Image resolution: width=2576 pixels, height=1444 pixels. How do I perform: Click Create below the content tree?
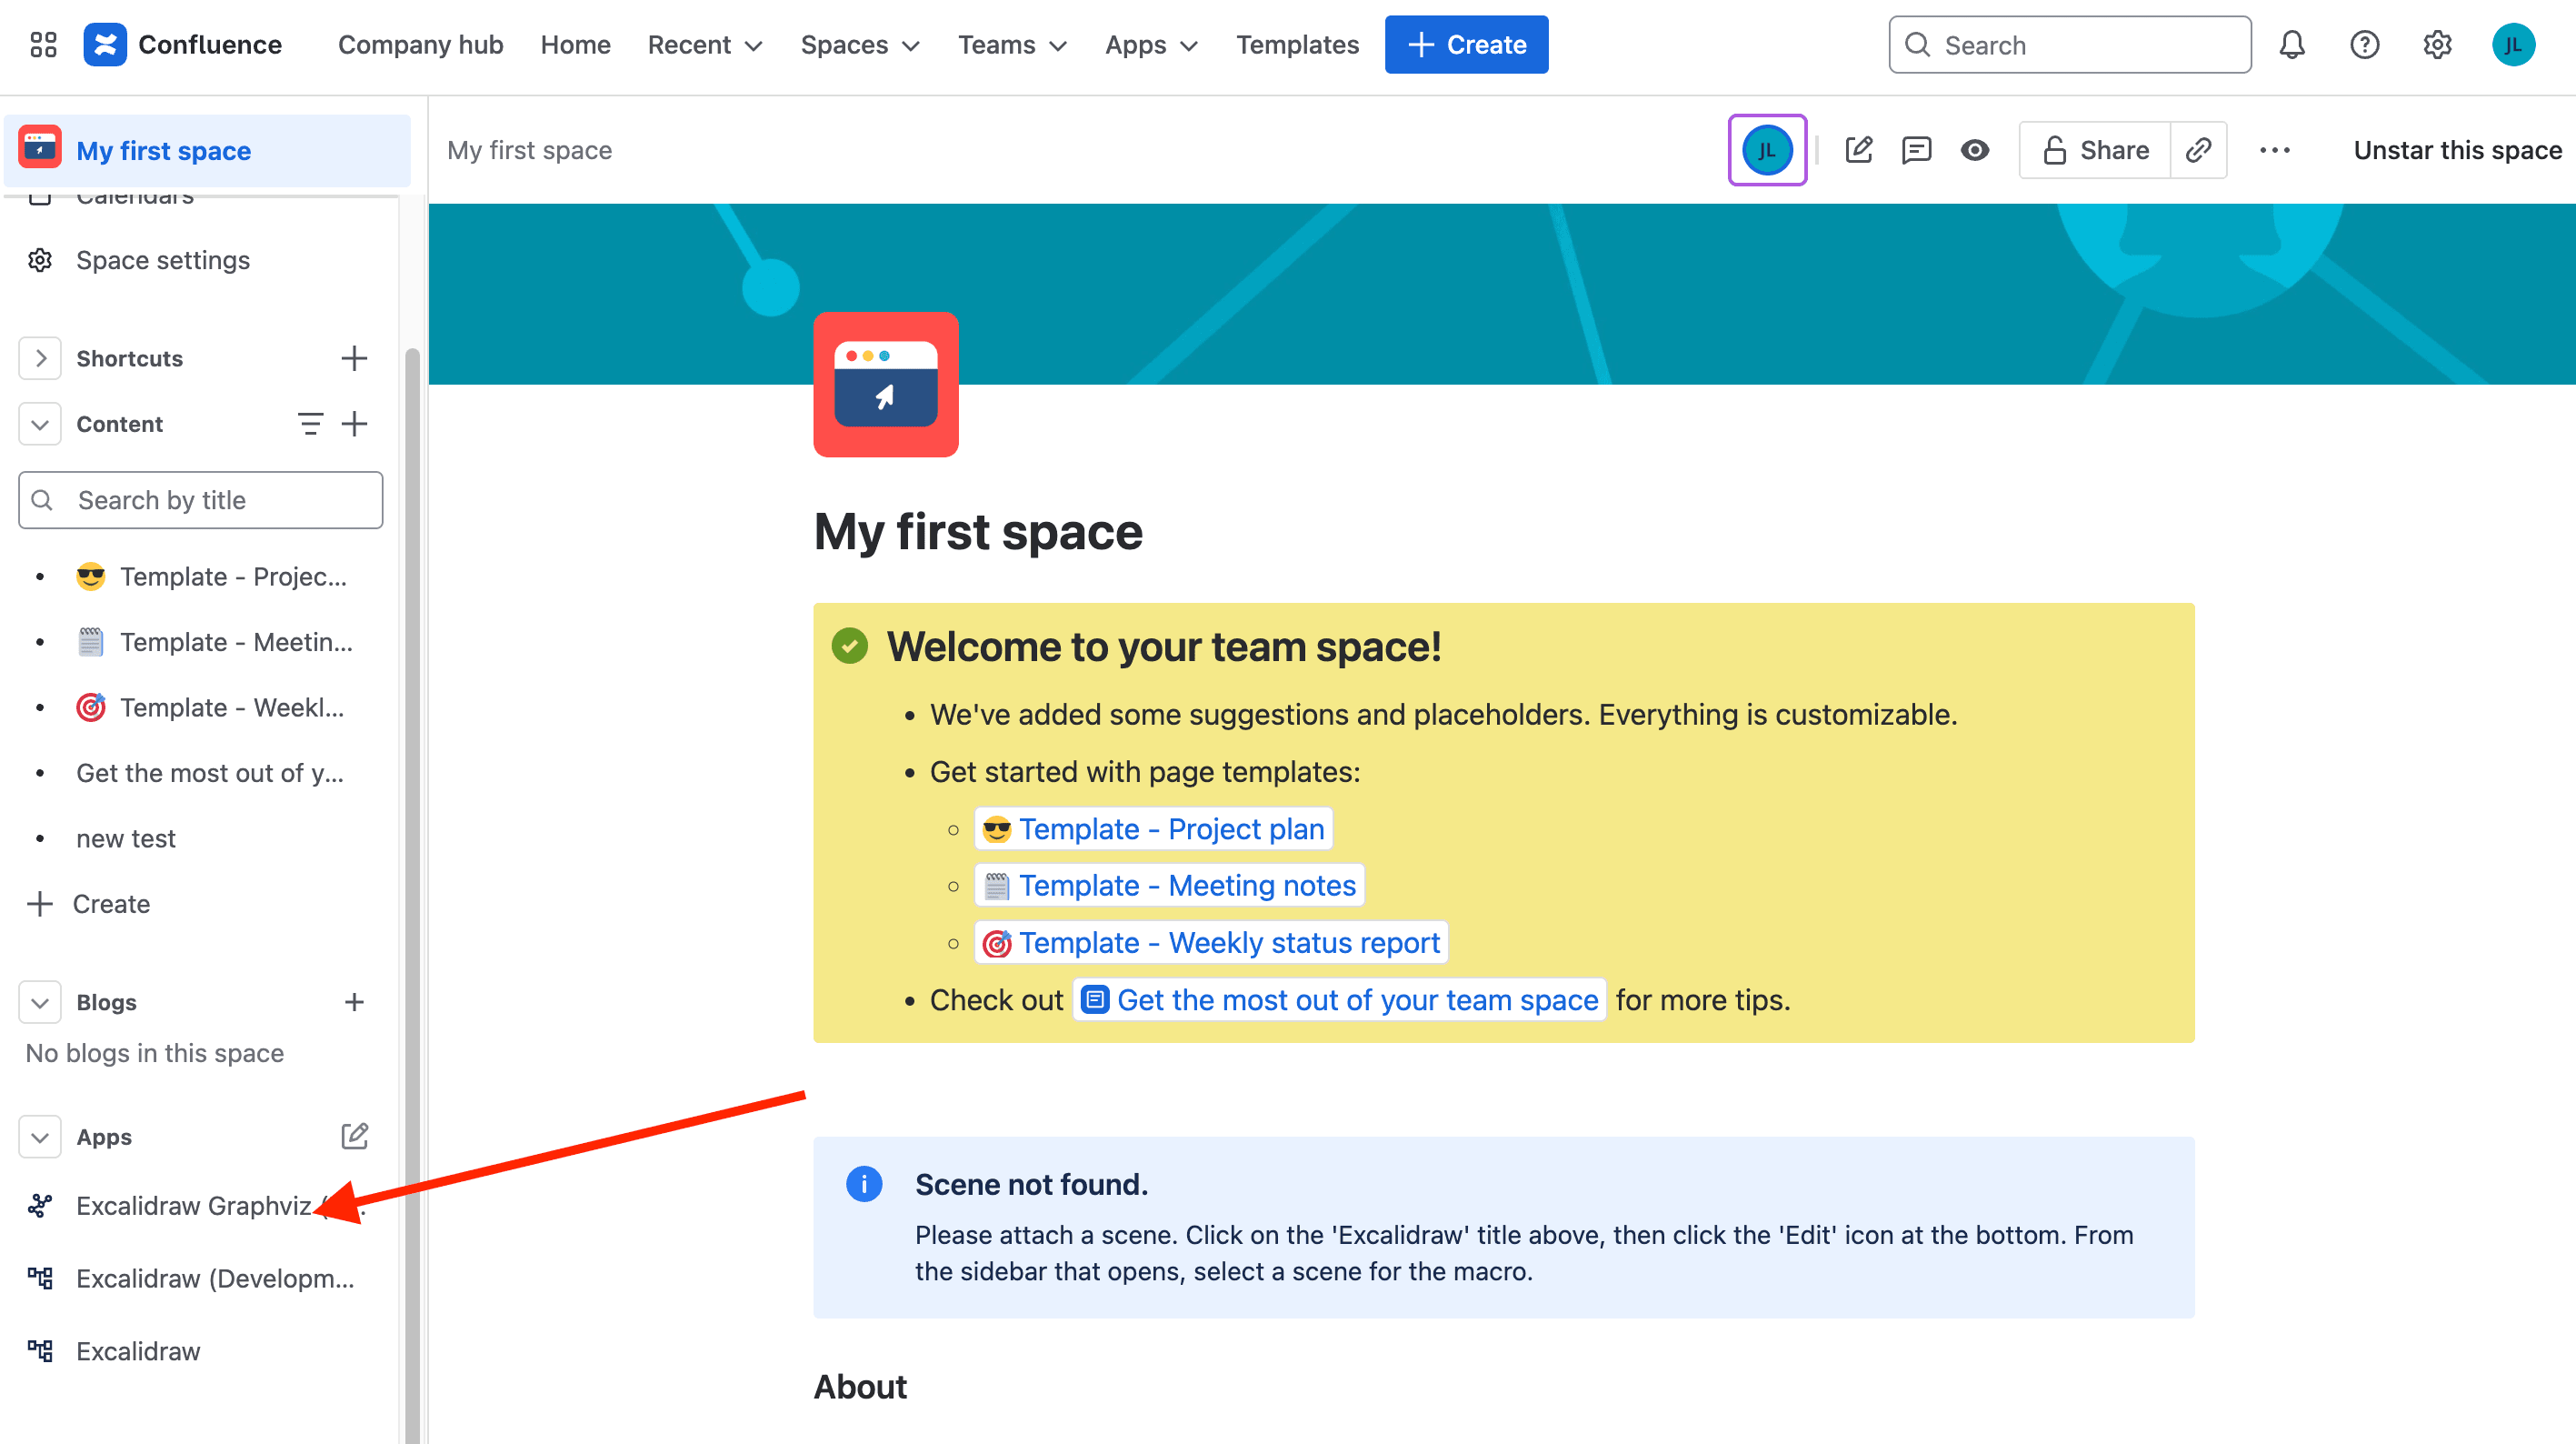click(90, 904)
